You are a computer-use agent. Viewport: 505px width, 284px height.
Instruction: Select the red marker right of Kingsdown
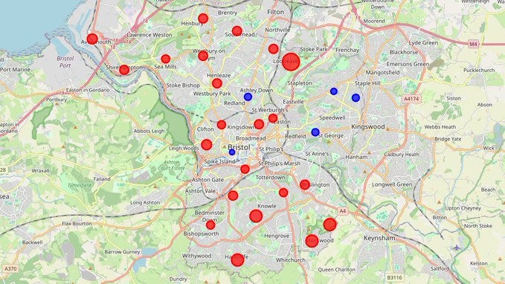(x=259, y=124)
